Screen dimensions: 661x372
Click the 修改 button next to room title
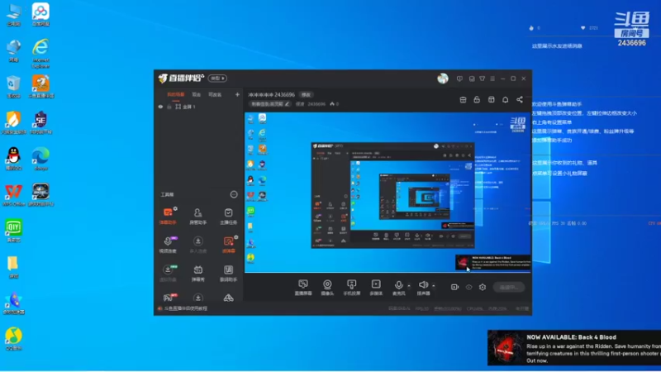(306, 95)
